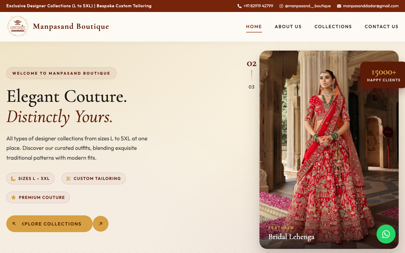Open the green WhatsApp chat button
This screenshot has width=405, height=253.
pos(386,234)
